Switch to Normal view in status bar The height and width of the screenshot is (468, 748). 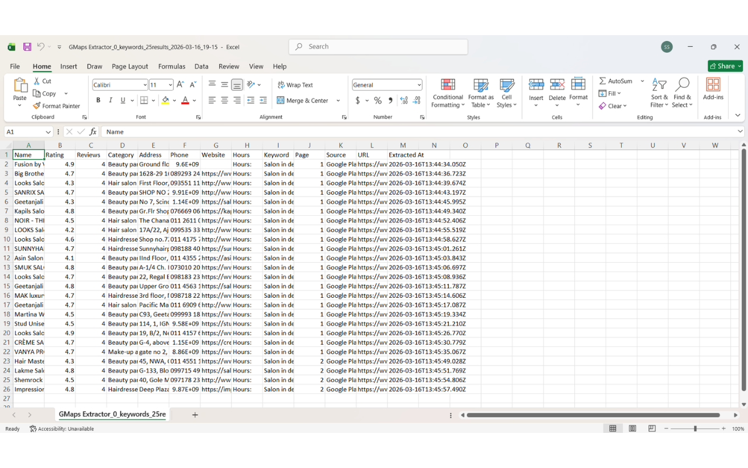[612, 429]
